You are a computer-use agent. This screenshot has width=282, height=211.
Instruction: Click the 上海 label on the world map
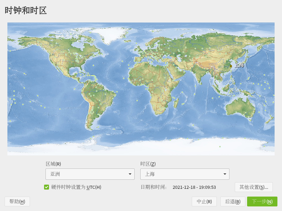point(239,65)
